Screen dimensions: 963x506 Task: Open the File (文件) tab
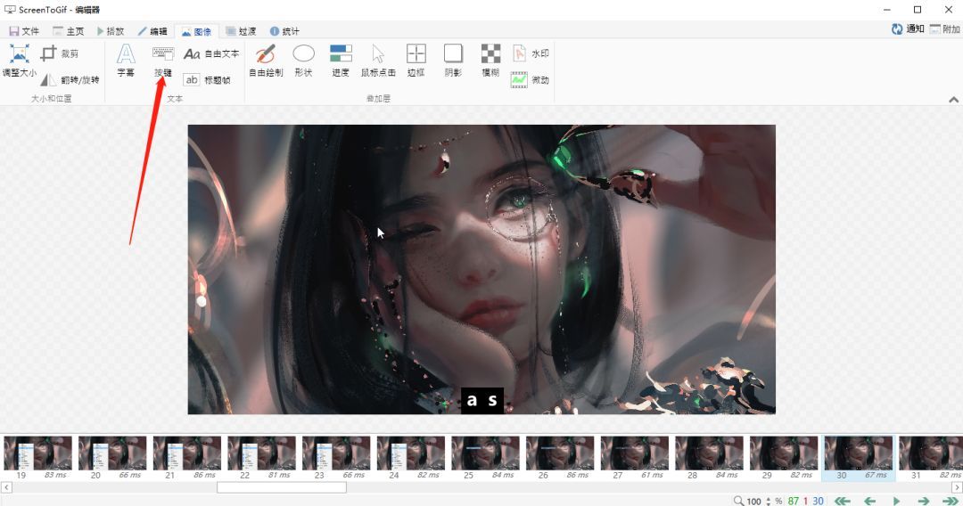coord(24,31)
